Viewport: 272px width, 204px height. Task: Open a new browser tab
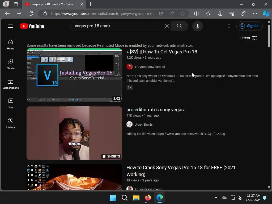(90, 4)
